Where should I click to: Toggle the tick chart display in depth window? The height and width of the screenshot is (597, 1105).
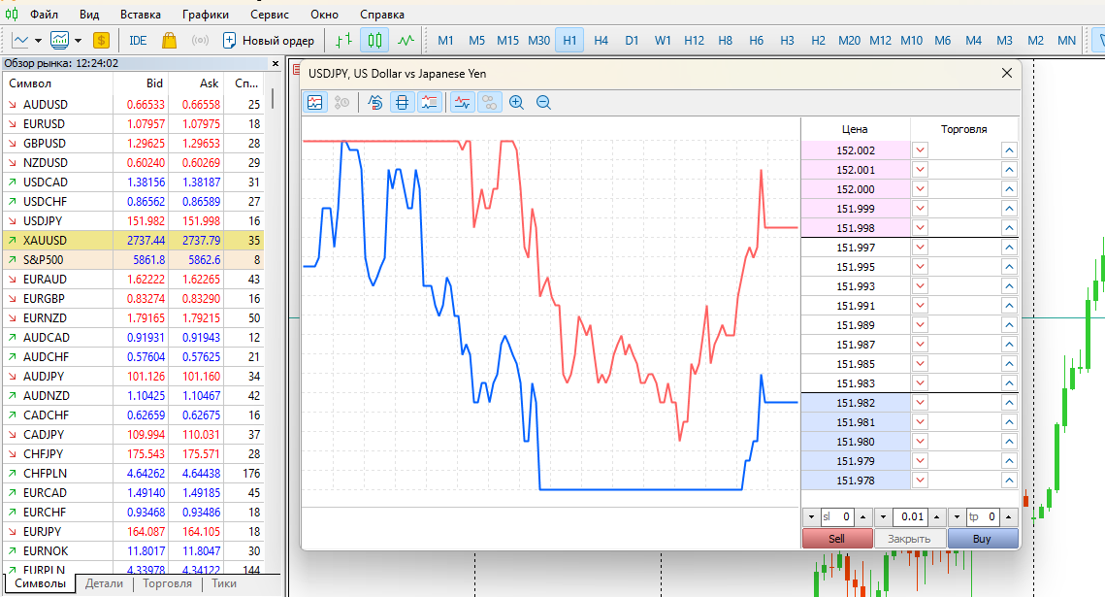tap(315, 102)
